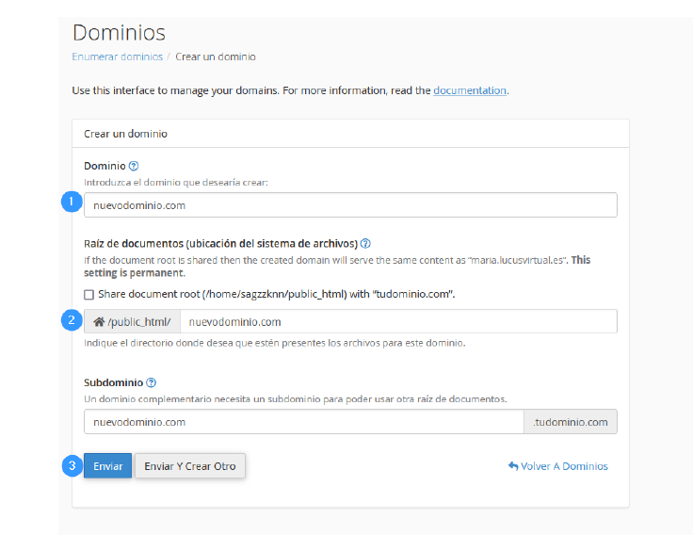Click the blue number 3 step badge
This screenshot has height=535, width=693.
(69, 465)
